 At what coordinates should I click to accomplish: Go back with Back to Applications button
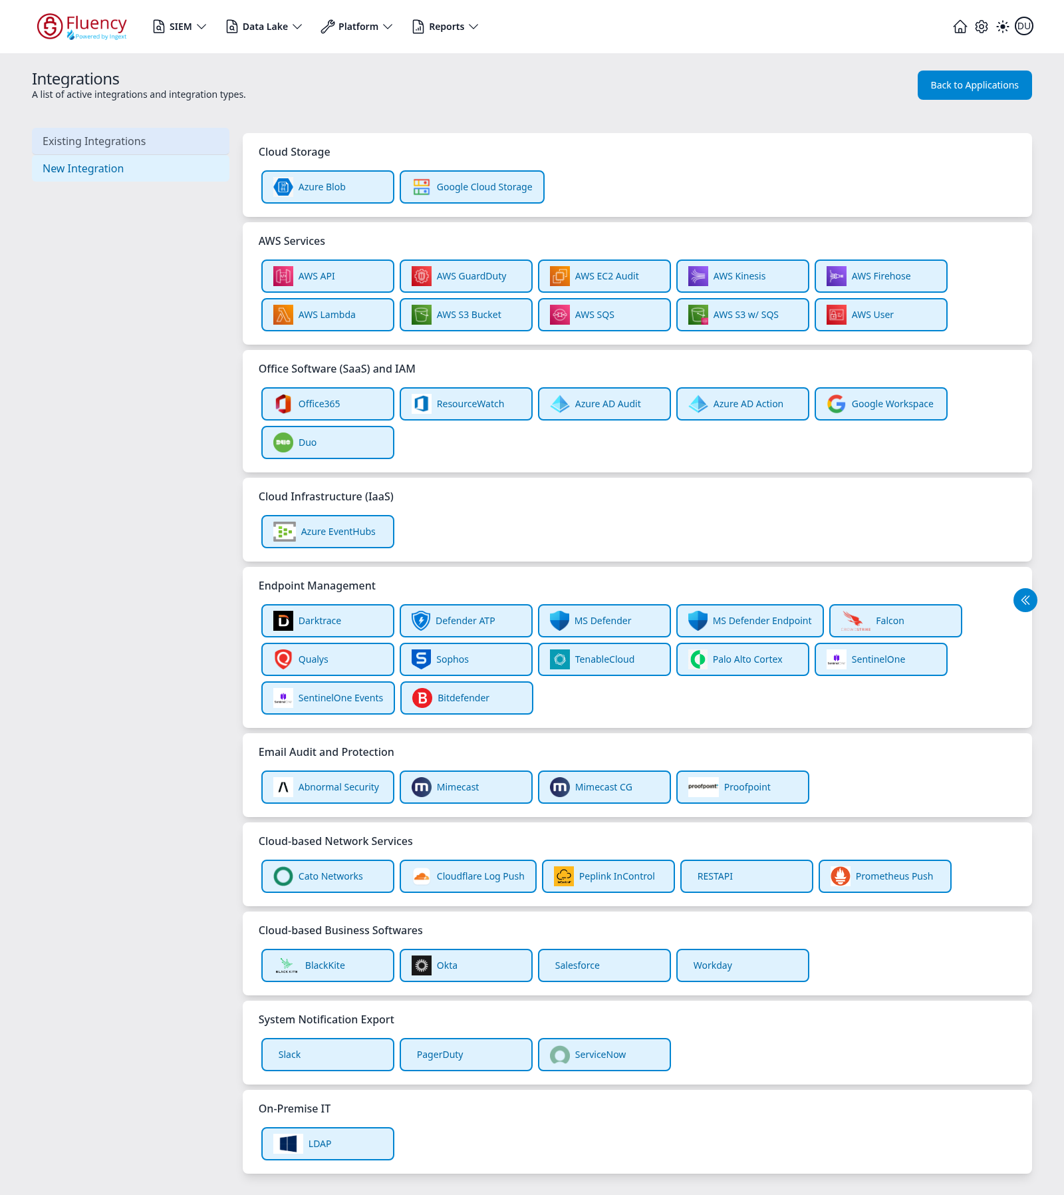tap(974, 85)
